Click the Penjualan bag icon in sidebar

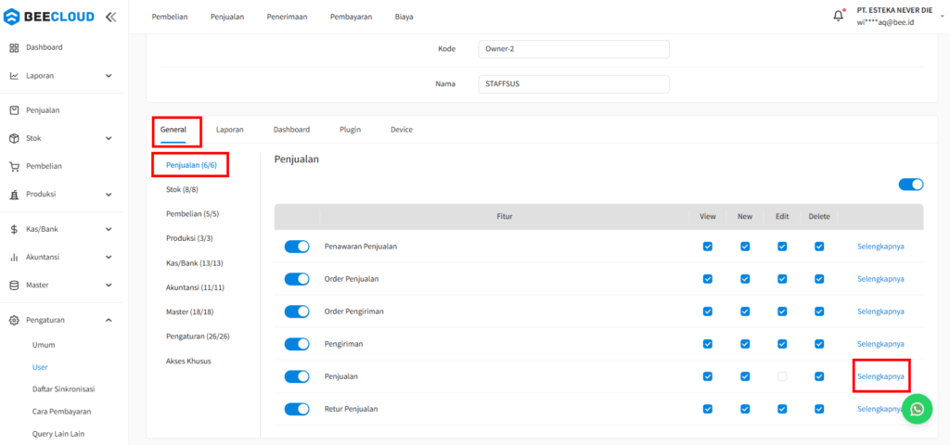[14, 110]
